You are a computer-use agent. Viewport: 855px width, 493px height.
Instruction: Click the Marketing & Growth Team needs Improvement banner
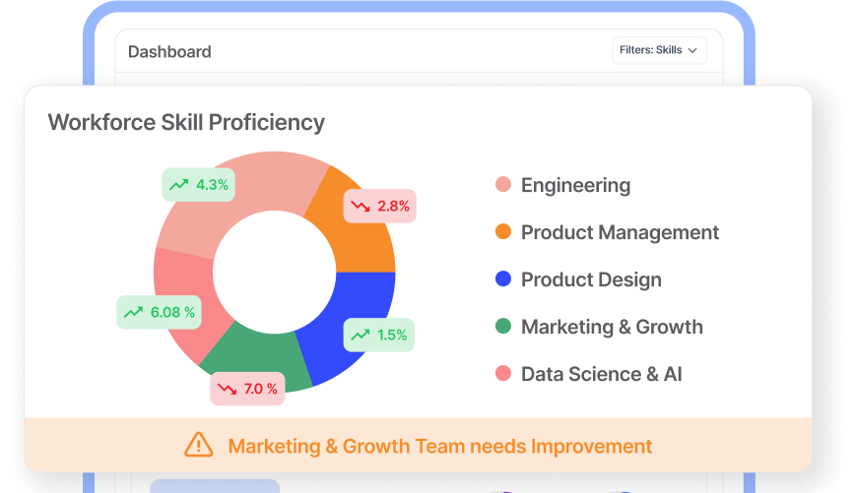[x=418, y=445]
